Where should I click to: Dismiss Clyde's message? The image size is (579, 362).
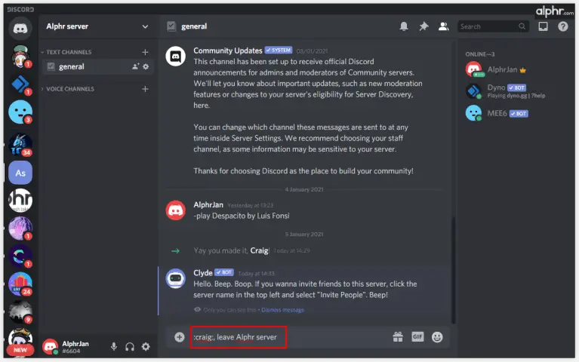[282, 310]
